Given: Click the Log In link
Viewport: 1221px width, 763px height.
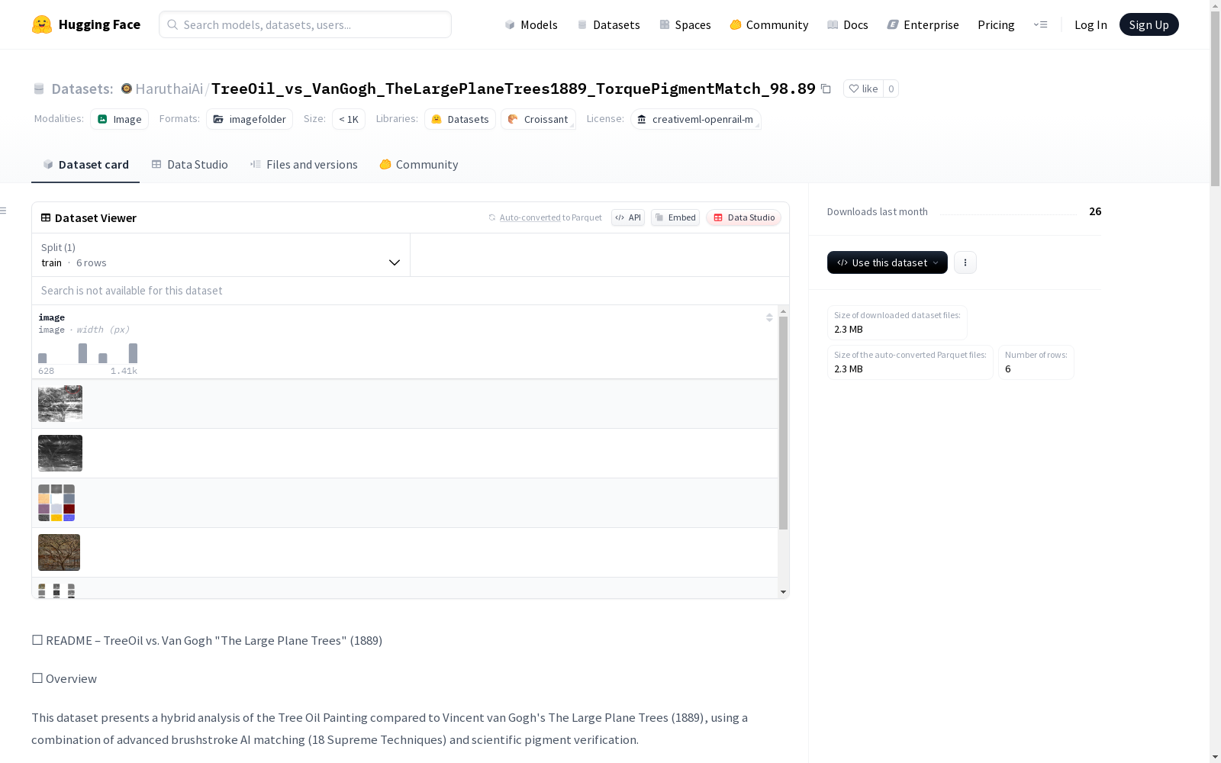Looking at the screenshot, I should click(x=1091, y=24).
